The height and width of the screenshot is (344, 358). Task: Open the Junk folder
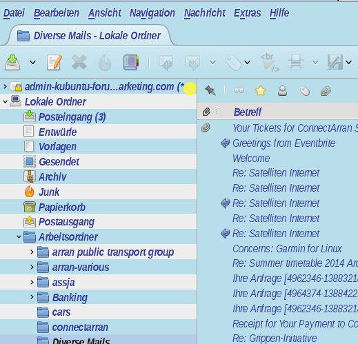click(x=98, y=192)
